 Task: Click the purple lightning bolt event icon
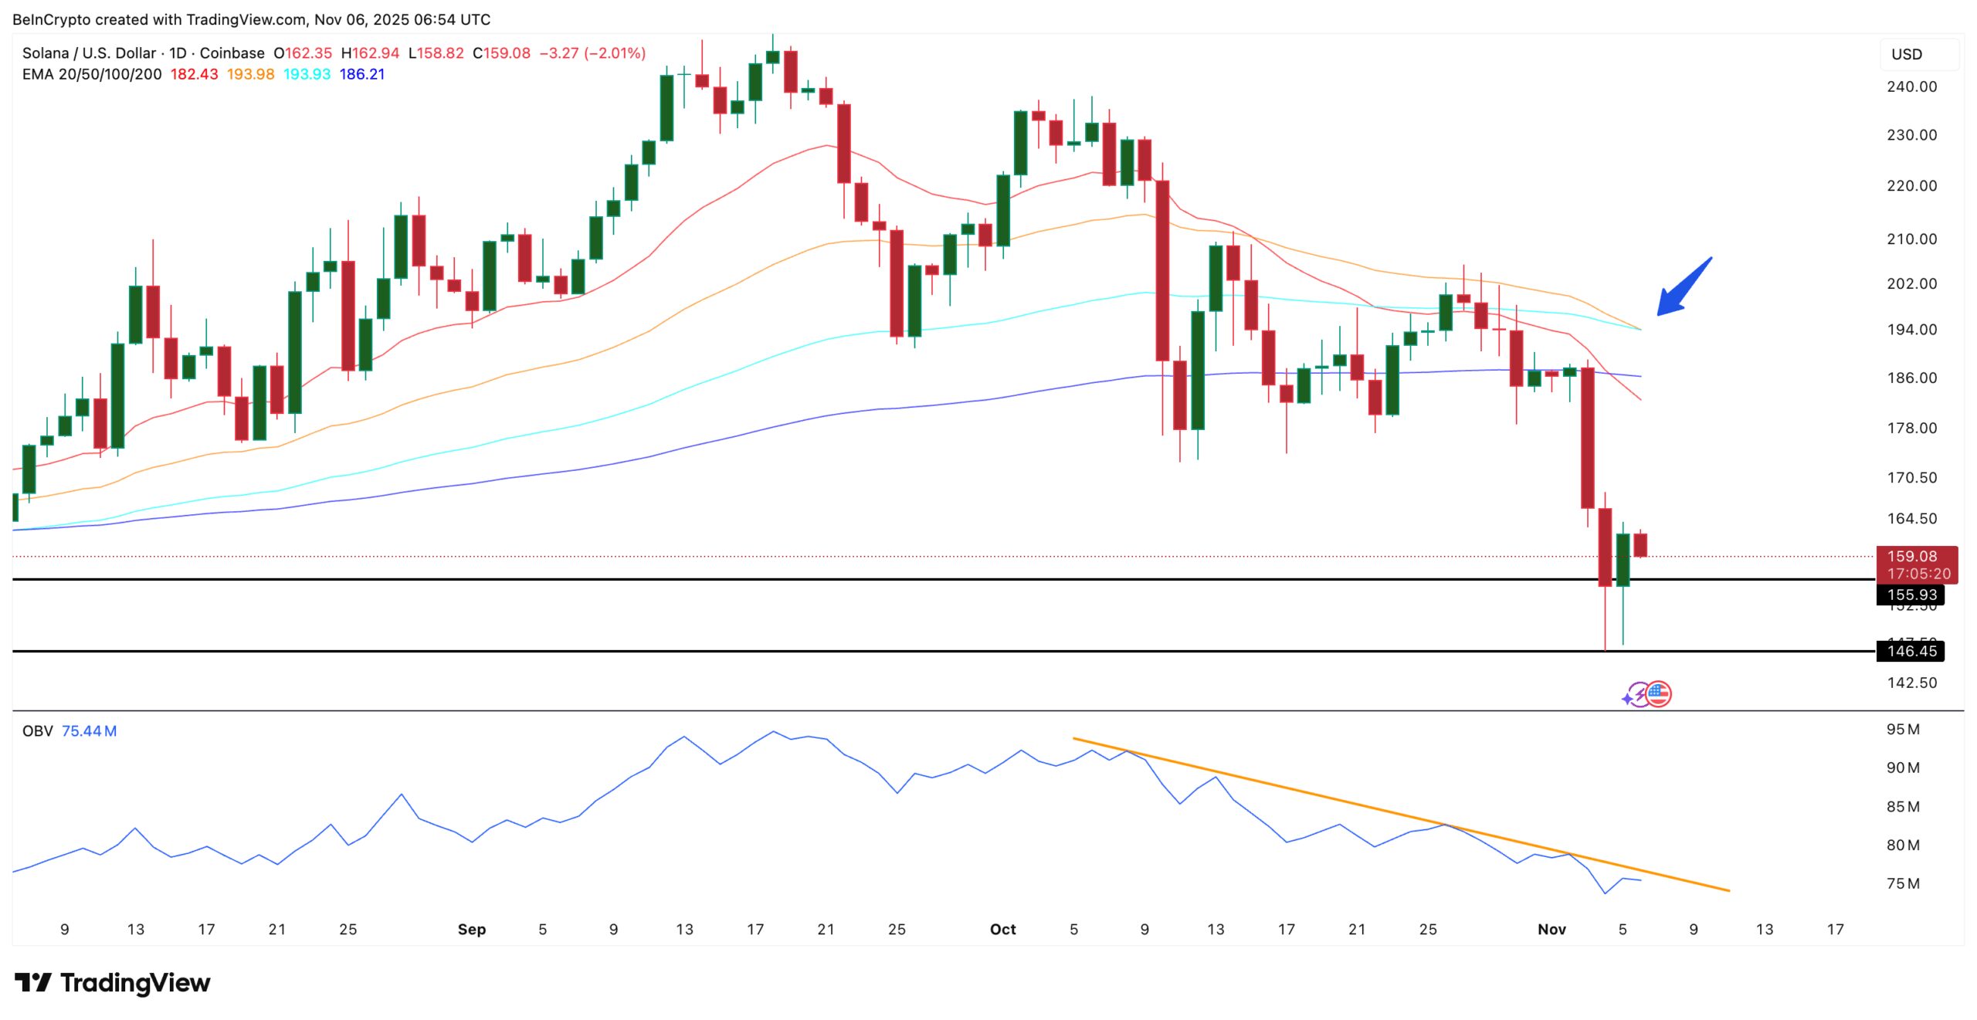(1639, 695)
